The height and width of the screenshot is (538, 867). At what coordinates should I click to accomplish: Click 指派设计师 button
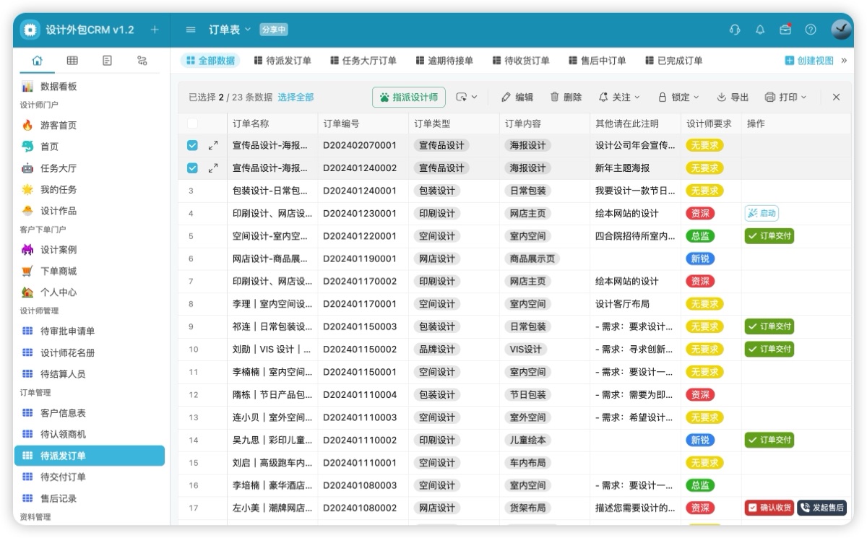tap(409, 97)
